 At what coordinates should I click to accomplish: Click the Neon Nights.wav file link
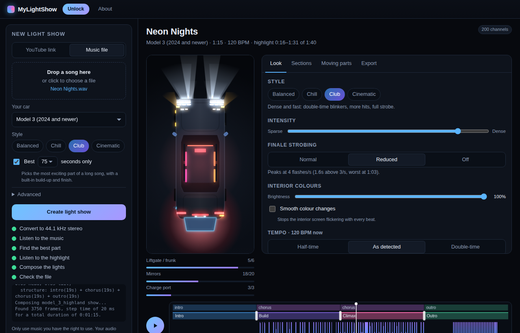click(69, 89)
